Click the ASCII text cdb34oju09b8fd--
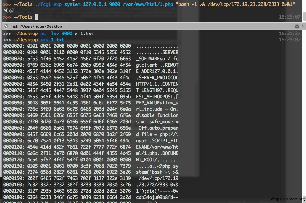 point(157,197)
